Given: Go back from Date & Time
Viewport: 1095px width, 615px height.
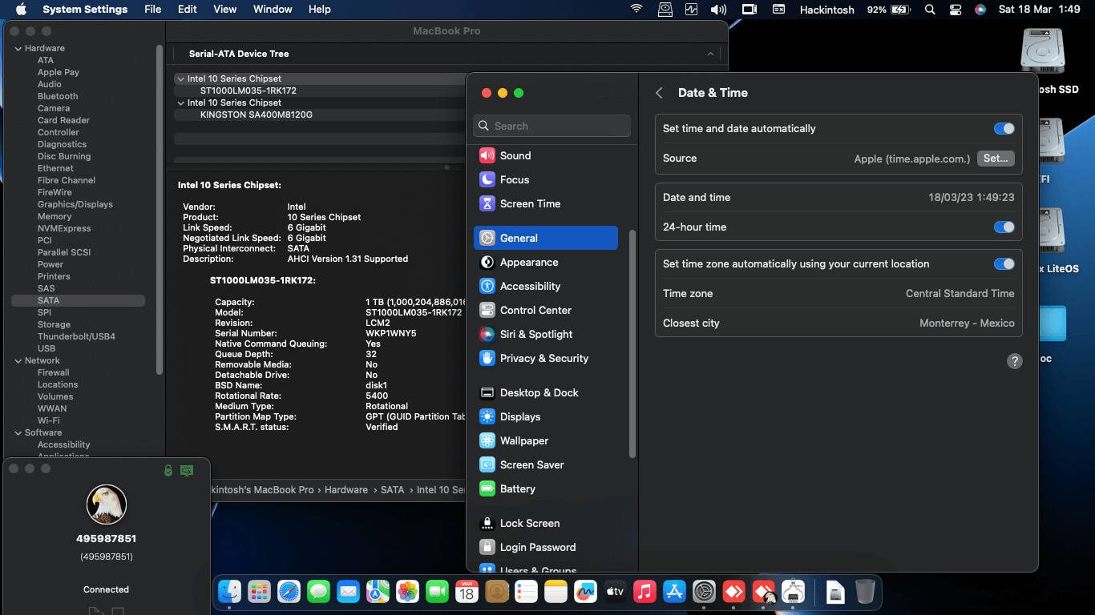Looking at the screenshot, I should (659, 93).
